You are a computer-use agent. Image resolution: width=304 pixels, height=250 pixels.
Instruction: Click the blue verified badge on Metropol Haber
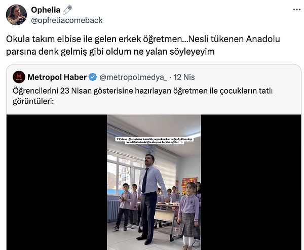93,77
